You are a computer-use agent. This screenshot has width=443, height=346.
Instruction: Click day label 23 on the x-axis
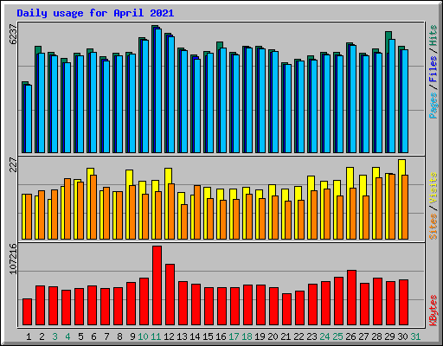click(x=311, y=336)
